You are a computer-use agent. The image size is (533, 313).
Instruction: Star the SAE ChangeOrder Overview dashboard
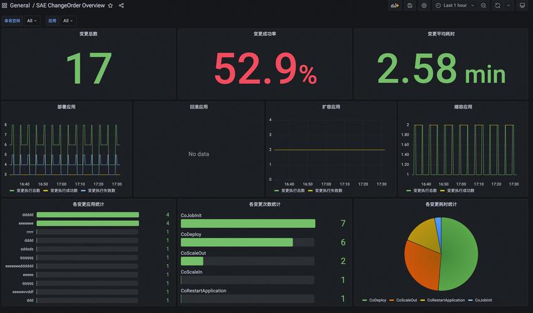click(x=110, y=6)
